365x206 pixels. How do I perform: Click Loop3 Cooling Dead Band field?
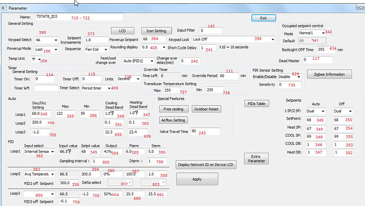[x=114, y=132]
